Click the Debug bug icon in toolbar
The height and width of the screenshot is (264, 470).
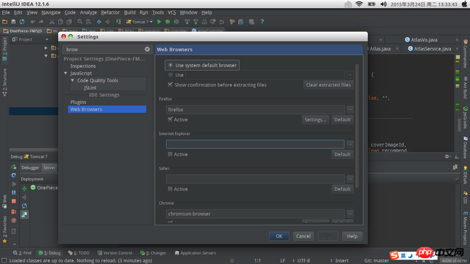(x=168, y=22)
